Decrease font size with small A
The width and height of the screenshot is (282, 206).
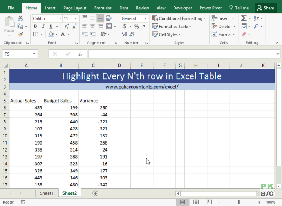74,26
